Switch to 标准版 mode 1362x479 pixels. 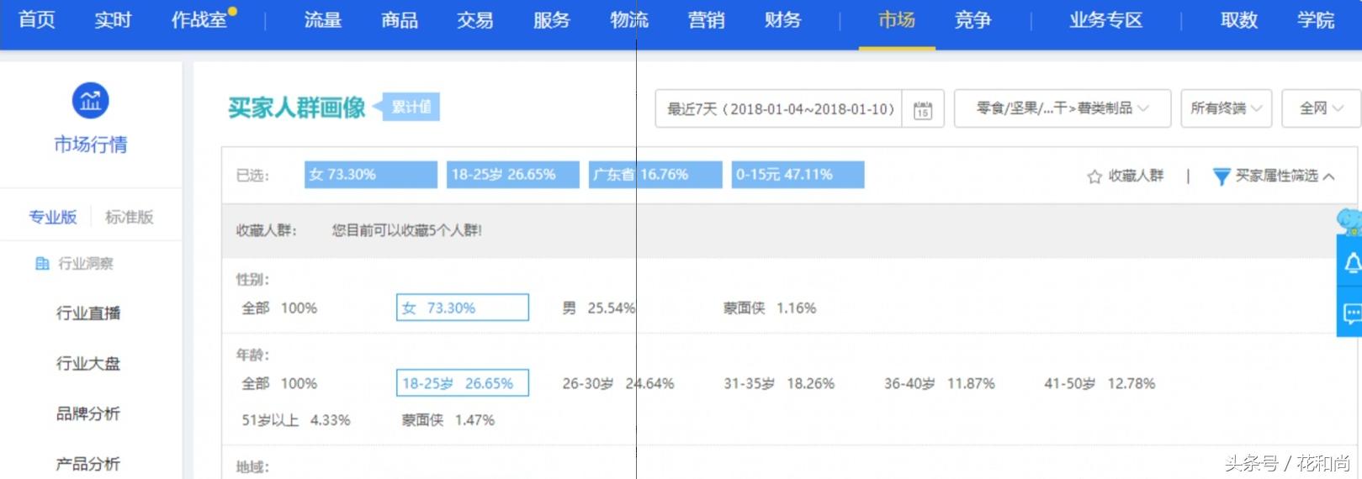129,217
